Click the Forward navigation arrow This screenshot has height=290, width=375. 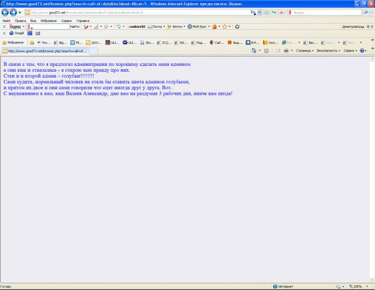tap(13, 12)
